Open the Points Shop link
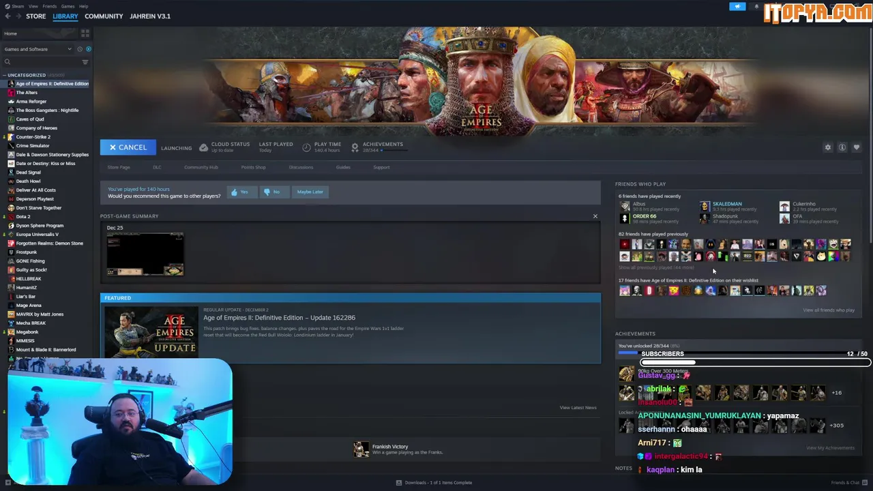This screenshot has height=491, width=873. click(253, 167)
